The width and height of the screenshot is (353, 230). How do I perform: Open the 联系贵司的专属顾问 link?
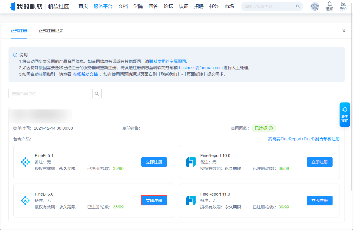168,61
